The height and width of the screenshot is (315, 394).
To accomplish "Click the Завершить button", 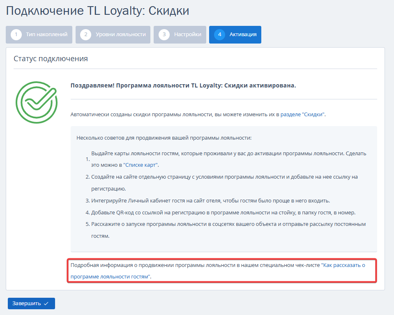I will click(31, 304).
